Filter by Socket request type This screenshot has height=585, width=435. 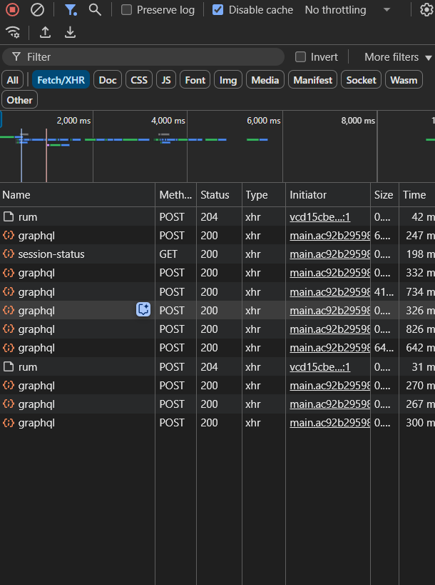(x=361, y=80)
